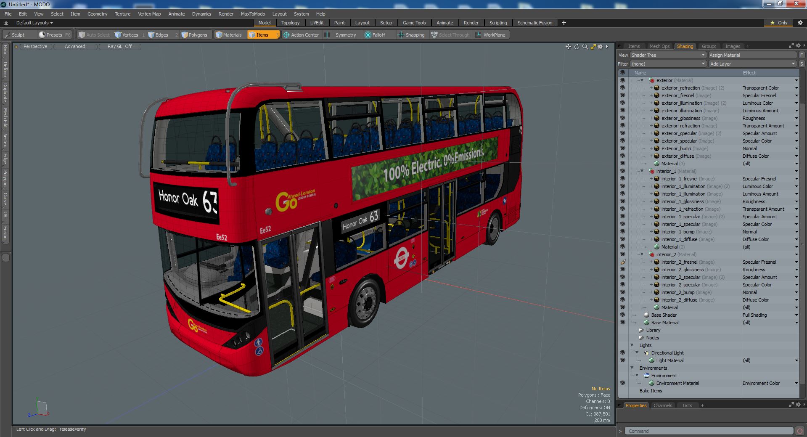Click the Ray GL: Off button

click(x=119, y=47)
